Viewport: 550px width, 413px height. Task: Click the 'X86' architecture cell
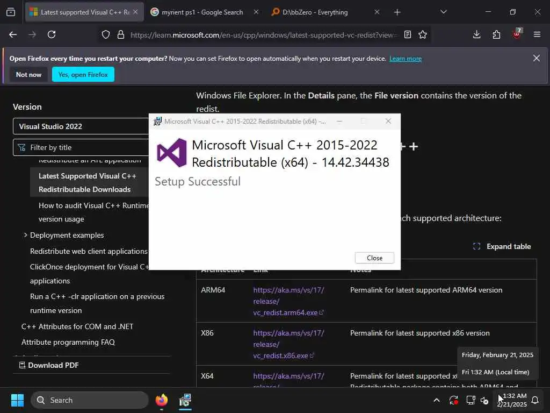[207, 333]
